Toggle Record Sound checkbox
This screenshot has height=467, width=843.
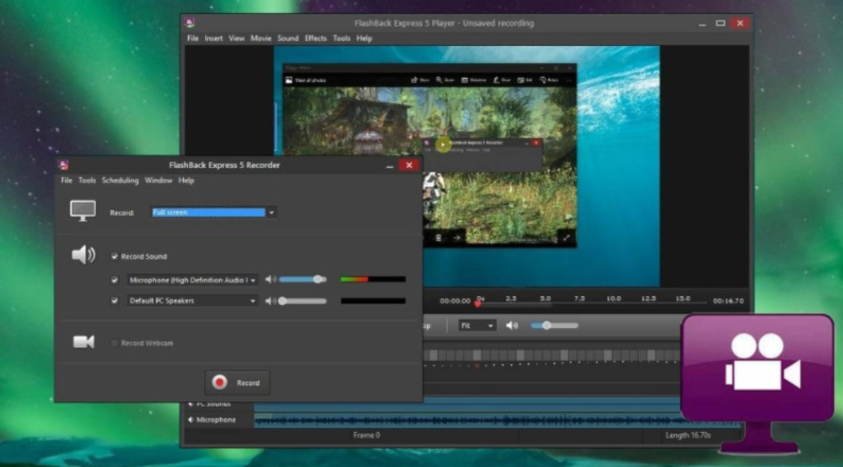pyautogui.click(x=114, y=256)
